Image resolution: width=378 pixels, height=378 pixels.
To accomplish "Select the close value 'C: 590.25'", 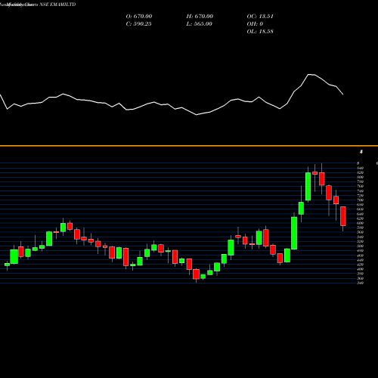I will click(138, 24).
